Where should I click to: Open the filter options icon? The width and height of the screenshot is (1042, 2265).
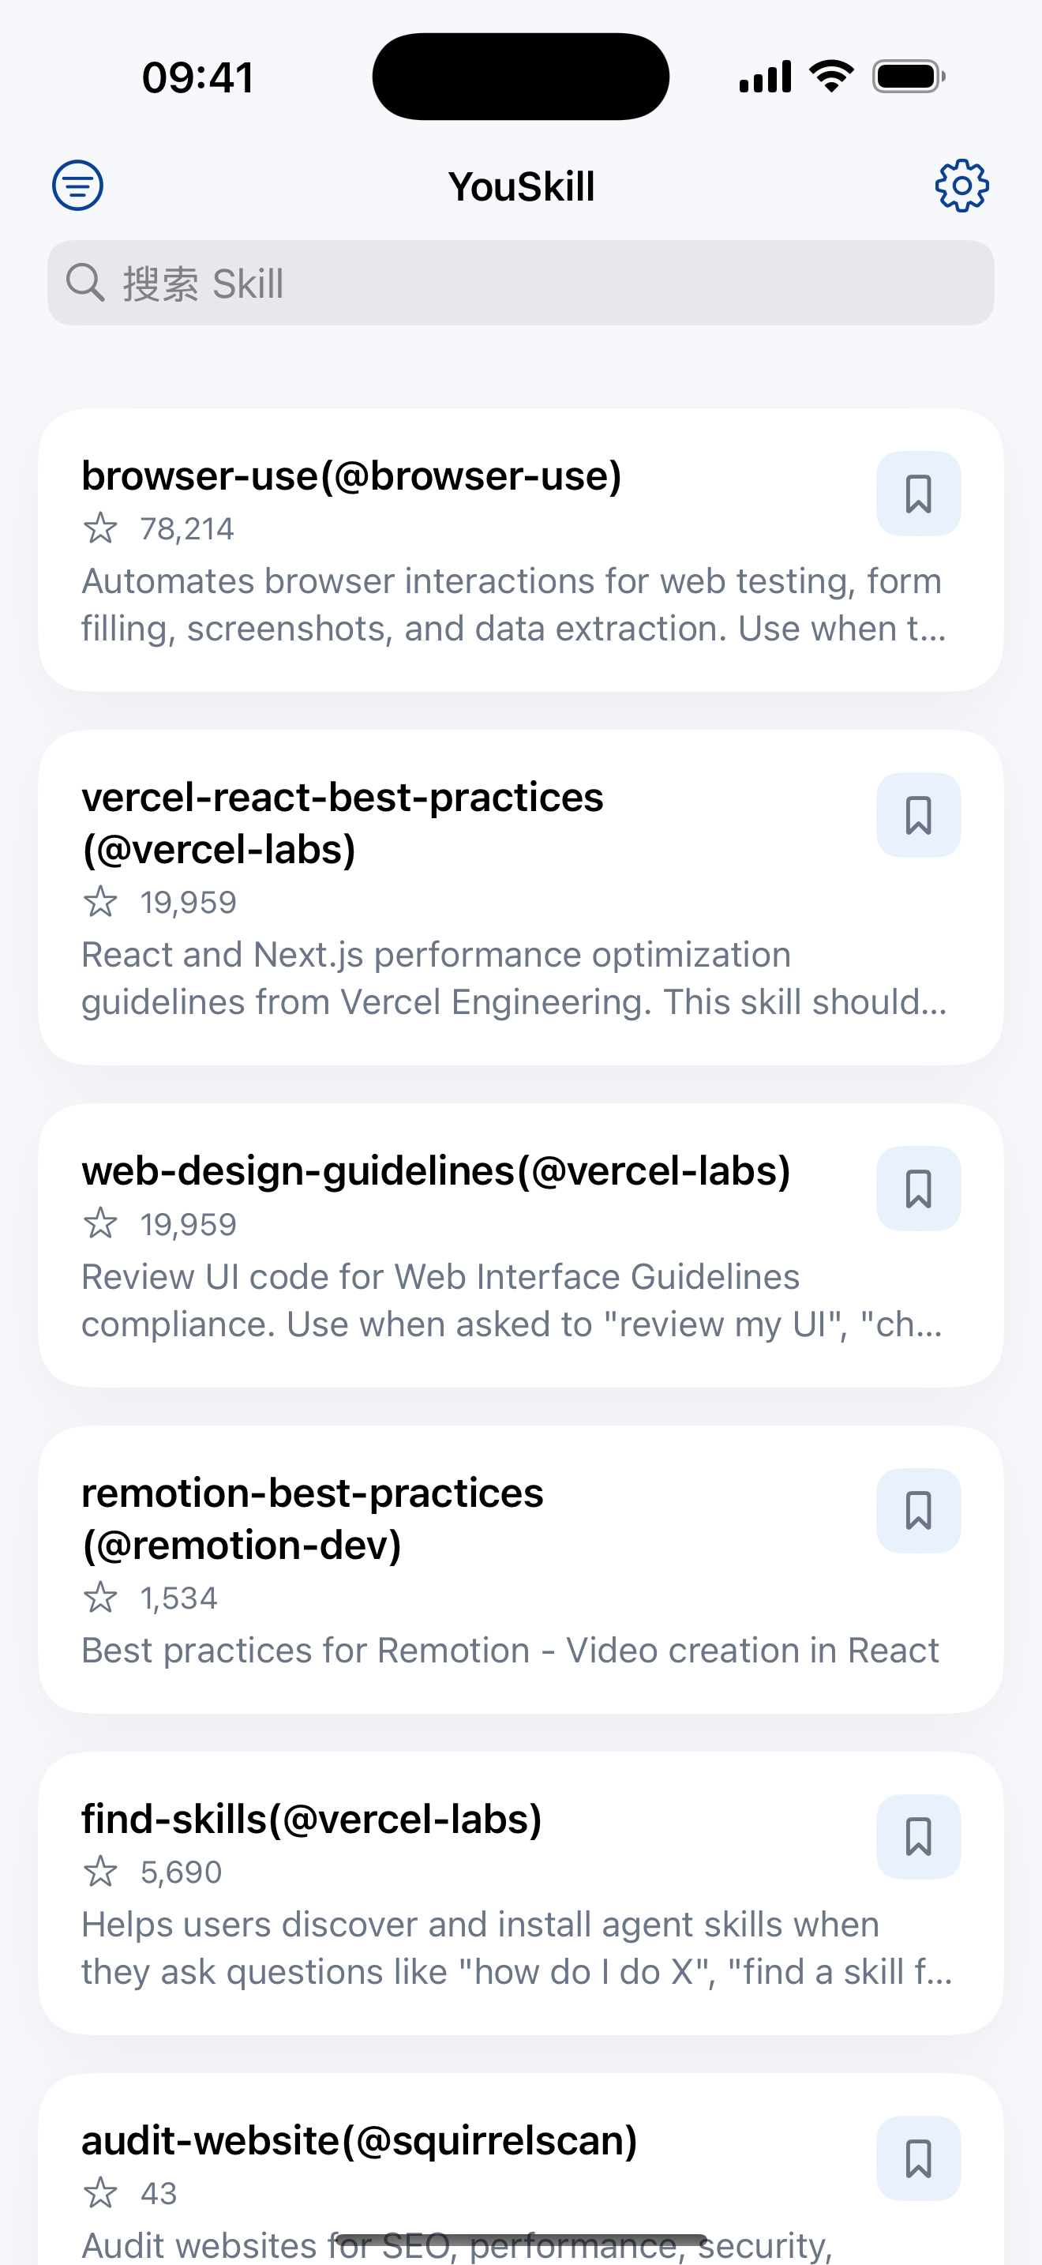77,185
